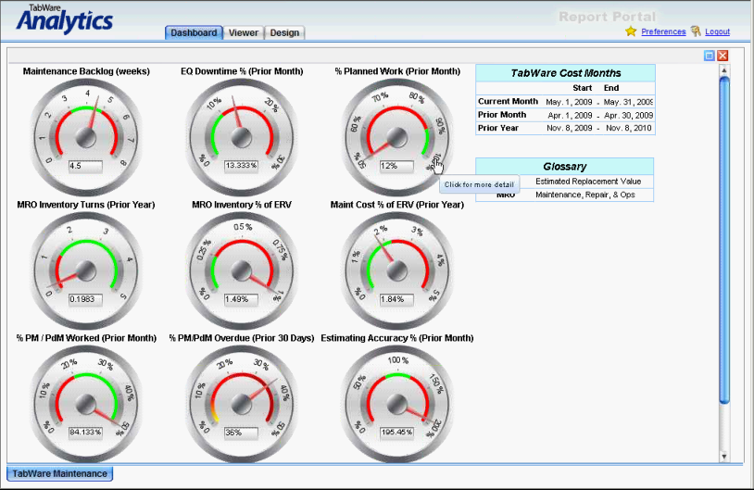This screenshot has width=754, height=490.
Task: Open the Maint Cost % of ERV gauge
Action: pyautogui.click(x=396, y=270)
